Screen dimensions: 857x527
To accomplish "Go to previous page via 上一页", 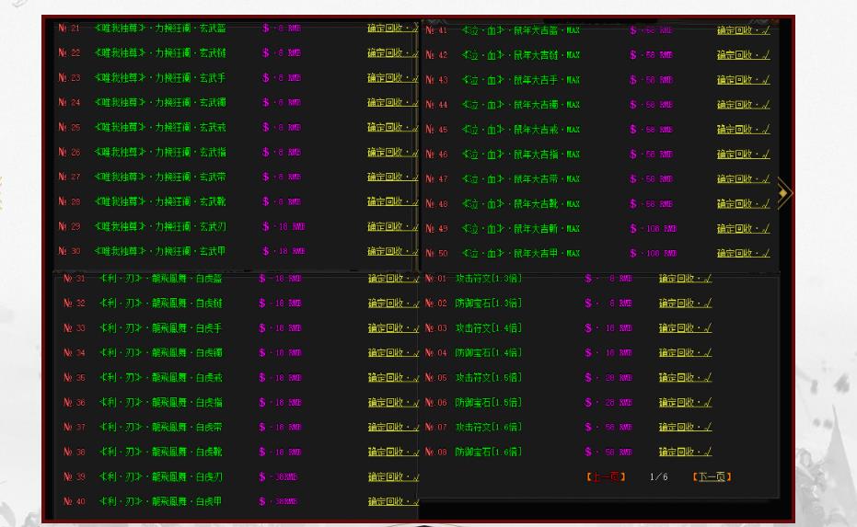I will pos(606,476).
